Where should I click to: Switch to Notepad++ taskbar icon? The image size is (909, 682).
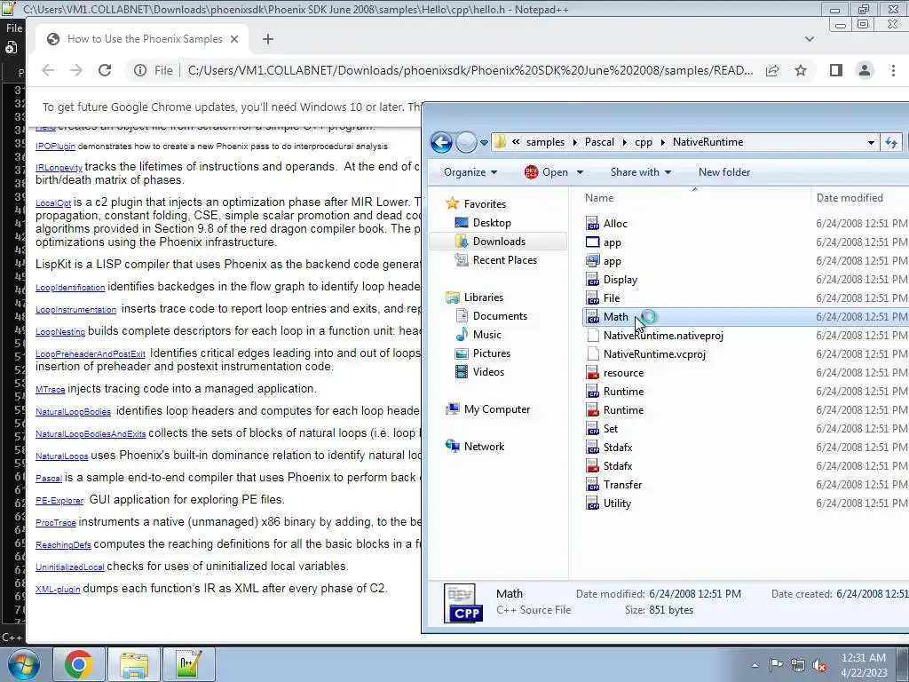coord(189,664)
